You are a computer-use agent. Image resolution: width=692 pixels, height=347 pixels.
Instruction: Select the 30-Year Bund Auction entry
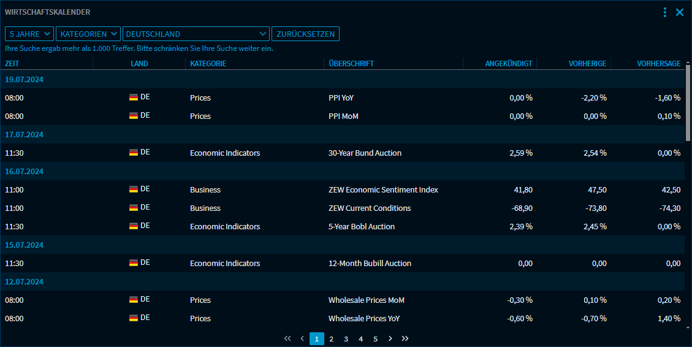point(365,153)
